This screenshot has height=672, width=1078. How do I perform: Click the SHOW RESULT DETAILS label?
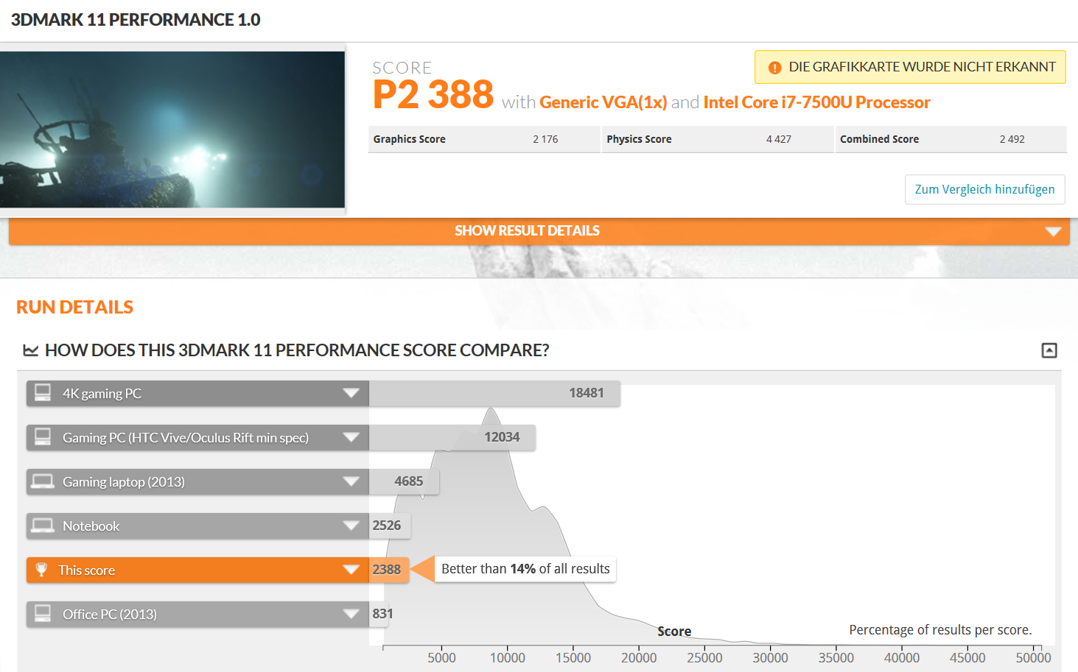[x=527, y=231]
